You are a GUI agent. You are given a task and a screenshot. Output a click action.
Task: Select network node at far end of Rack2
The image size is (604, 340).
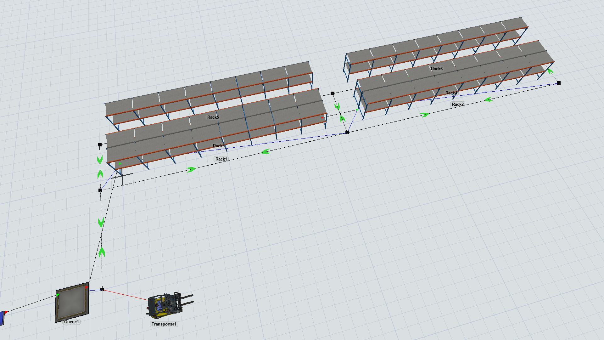(x=559, y=83)
